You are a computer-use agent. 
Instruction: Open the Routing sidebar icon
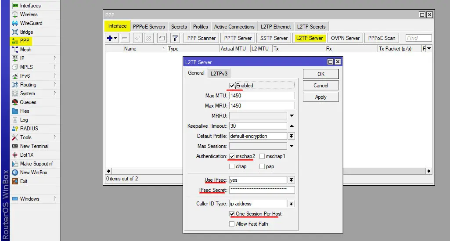(x=15, y=85)
